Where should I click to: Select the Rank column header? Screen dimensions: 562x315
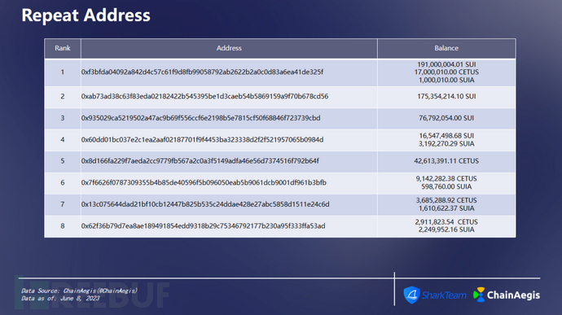[x=63, y=48]
